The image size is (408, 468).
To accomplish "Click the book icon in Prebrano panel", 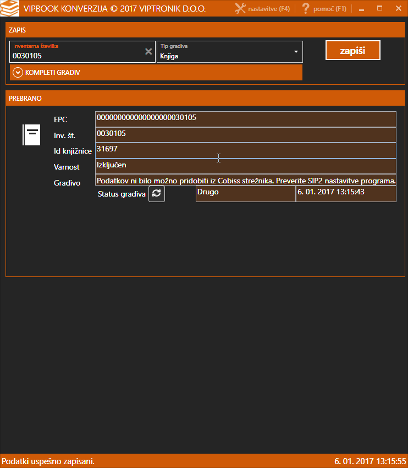I will pyautogui.click(x=31, y=134).
